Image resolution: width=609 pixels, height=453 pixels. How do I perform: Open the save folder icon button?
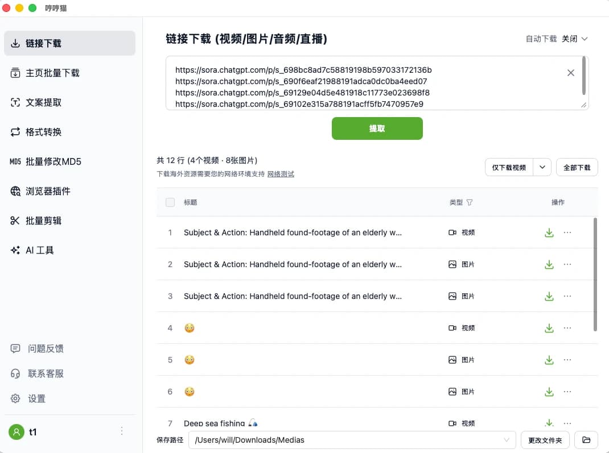[x=586, y=440]
